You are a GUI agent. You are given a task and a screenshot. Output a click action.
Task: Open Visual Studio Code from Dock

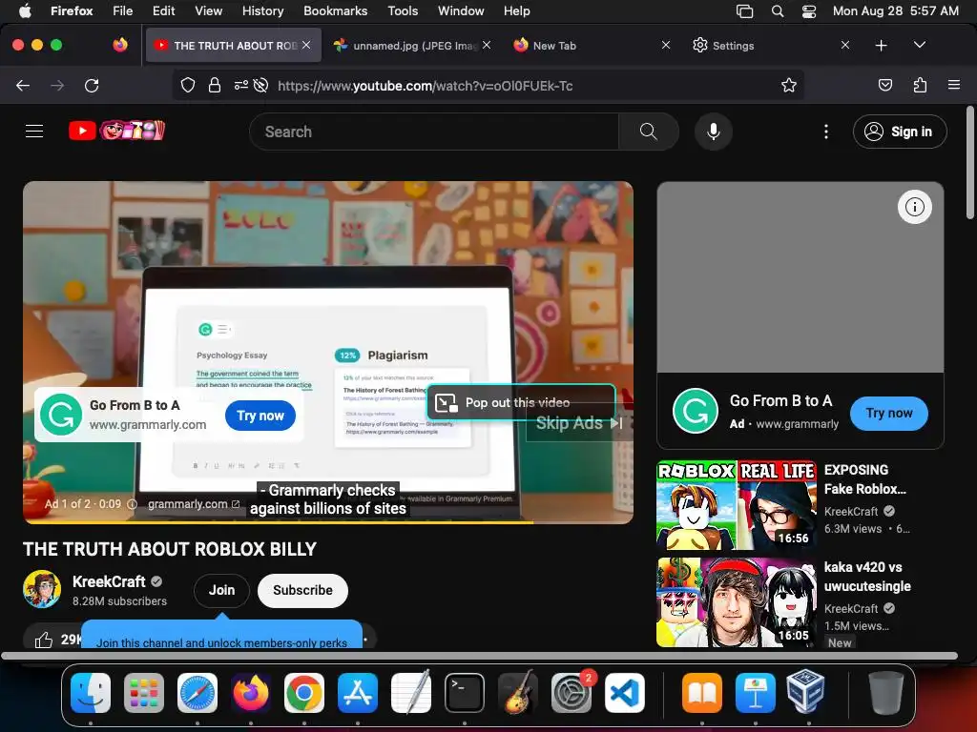tap(624, 693)
